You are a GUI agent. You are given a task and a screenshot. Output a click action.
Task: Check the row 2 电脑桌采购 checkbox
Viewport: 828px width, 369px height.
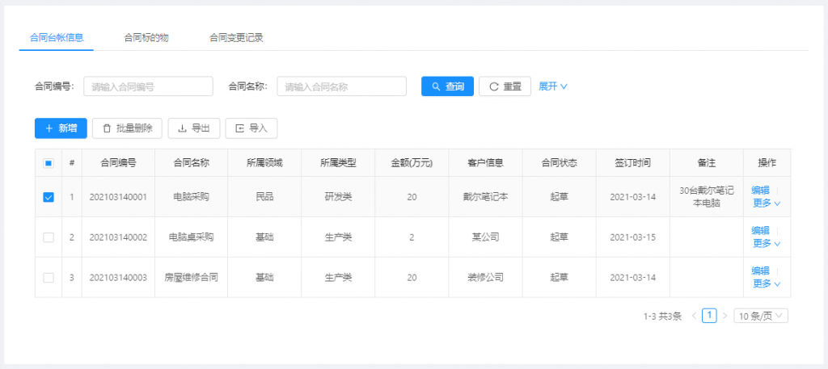click(x=49, y=237)
